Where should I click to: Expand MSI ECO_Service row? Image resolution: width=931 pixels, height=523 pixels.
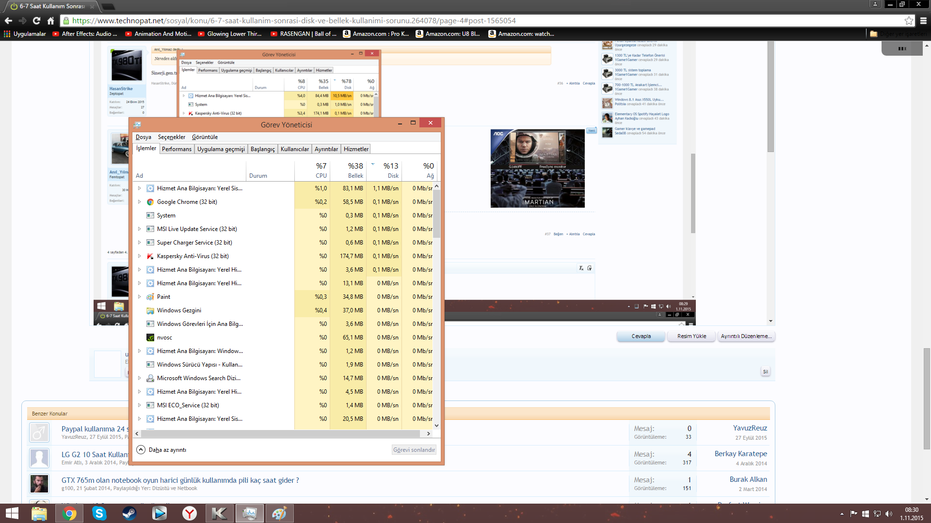pyautogui.click(x=140, y=405)
